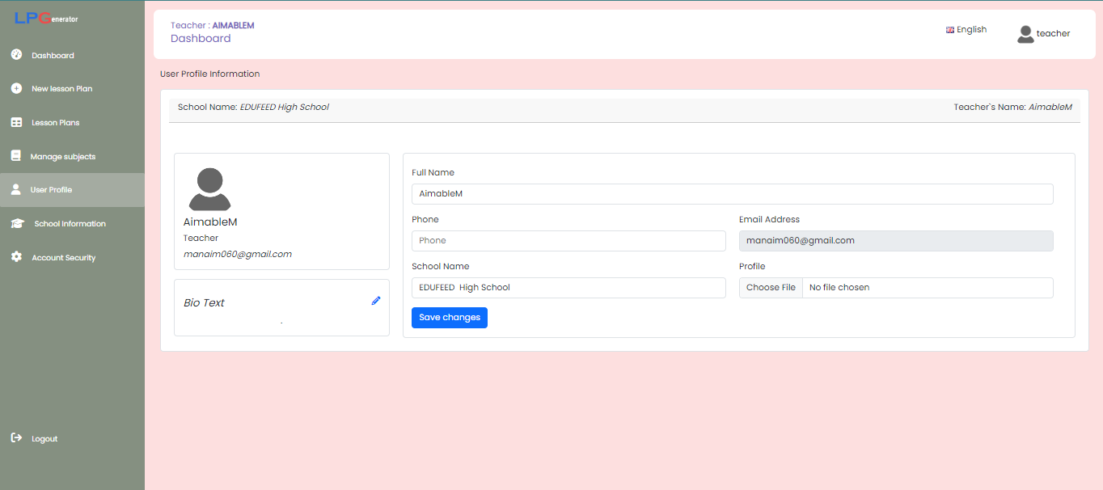Click the New lesson Plan plus icon
The height and width of the screenshot is (490, 1103).
tap(16, 89)
